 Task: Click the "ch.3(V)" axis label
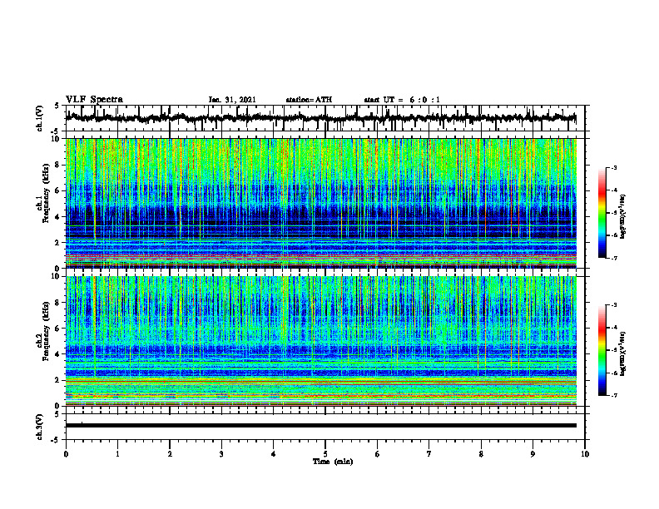coord(40,427)
